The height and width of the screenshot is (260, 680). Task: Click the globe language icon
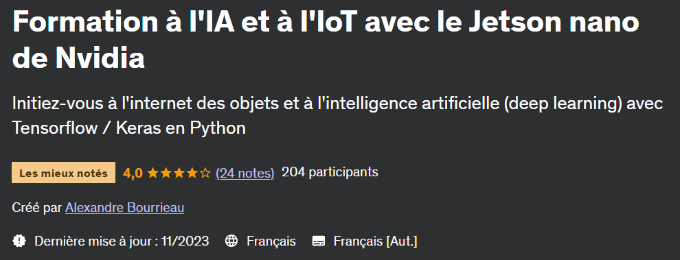(x=231, y=241)
